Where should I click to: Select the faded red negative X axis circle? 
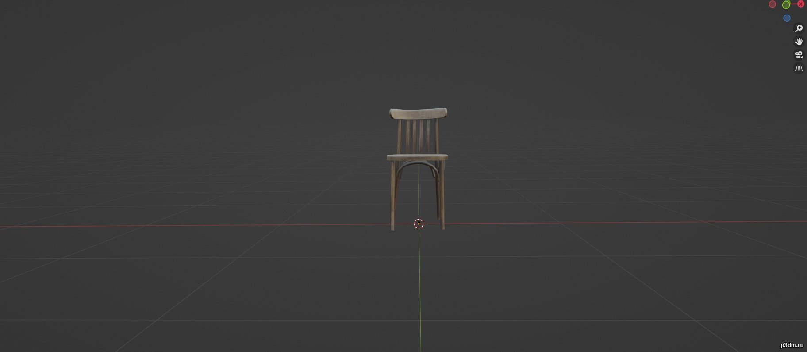point(772,4)
